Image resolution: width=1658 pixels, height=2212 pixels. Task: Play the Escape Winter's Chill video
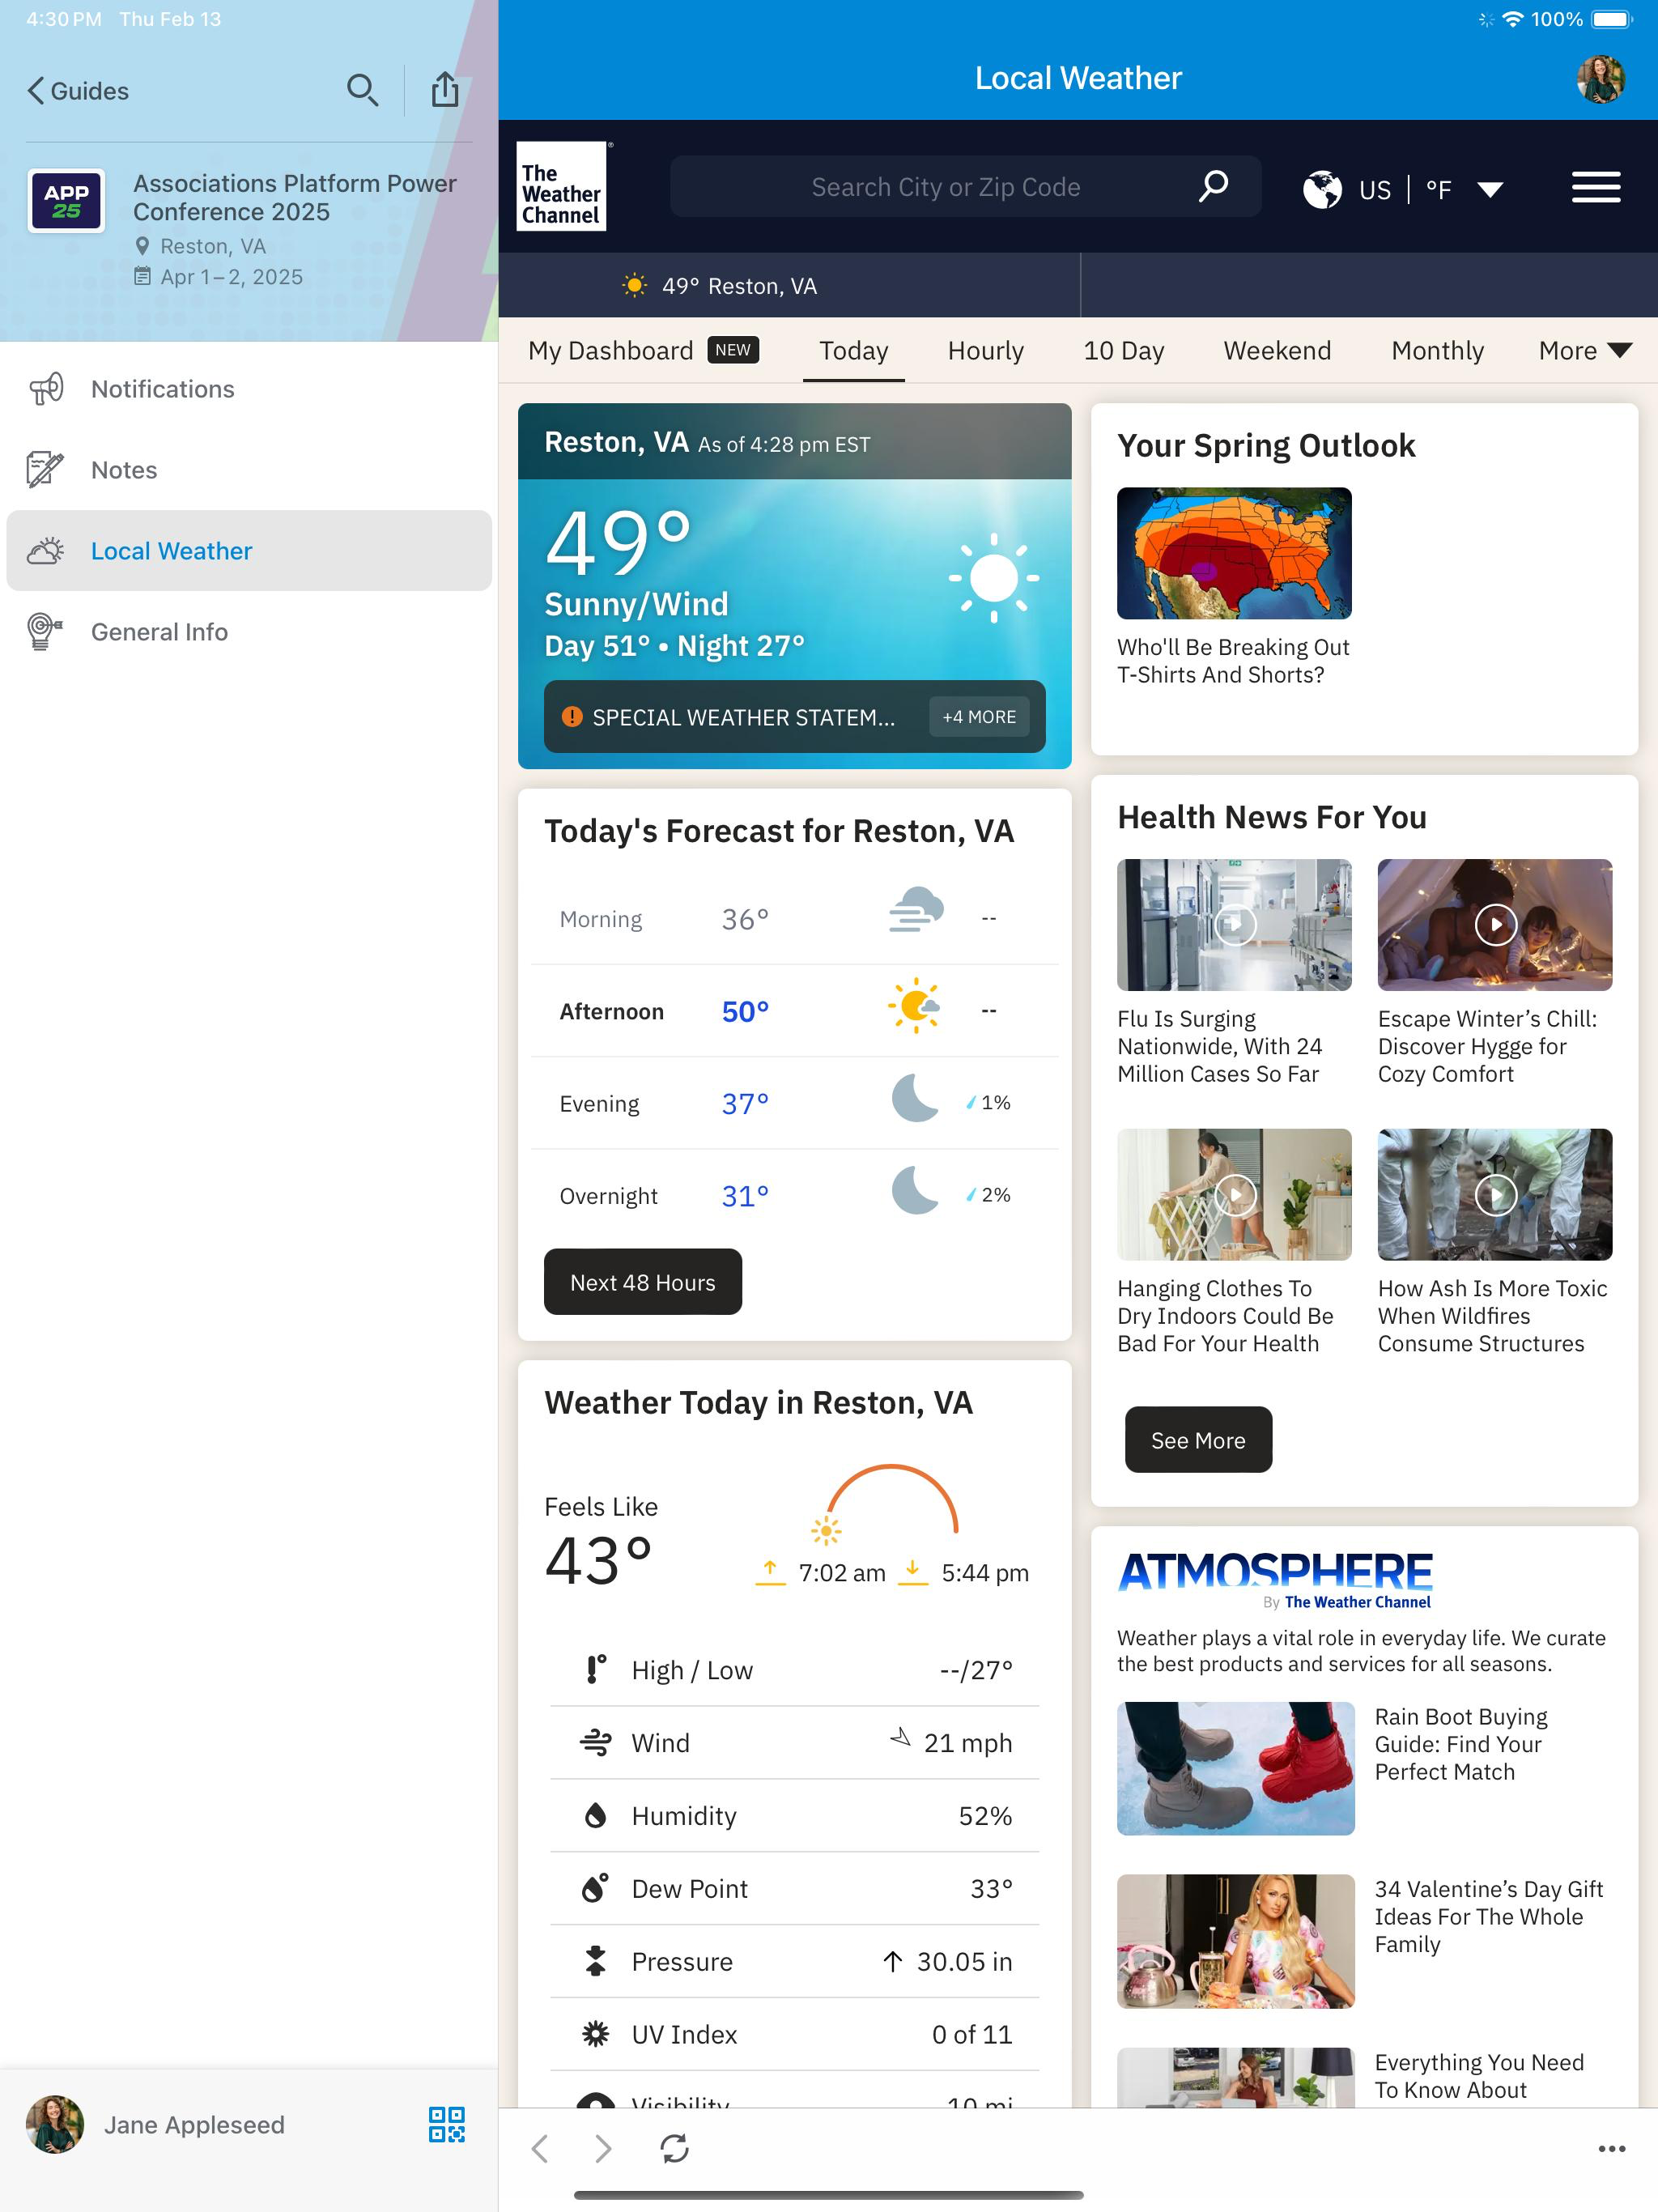(x=1495, y=925)
